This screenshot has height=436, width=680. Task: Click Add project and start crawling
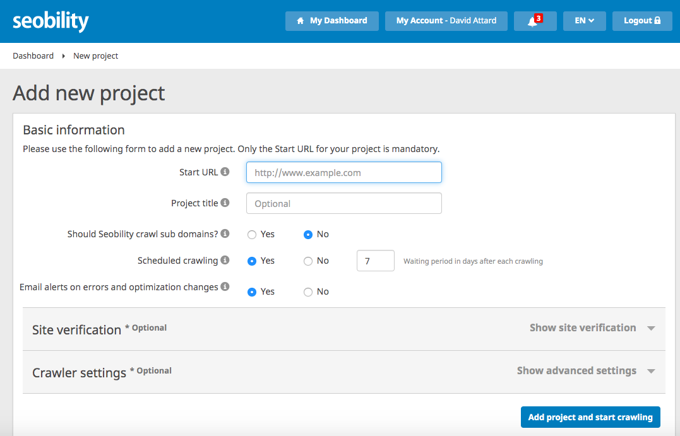(590, 417)
